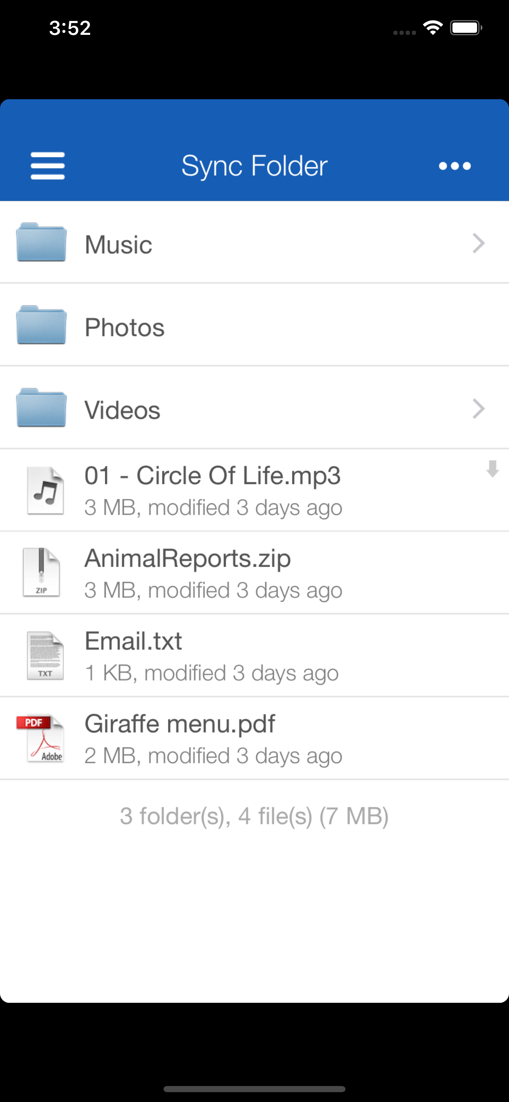This screenshot has height=1102, width=509.
Task: Tap the Sync Folder title
Action: pos(254,166)
